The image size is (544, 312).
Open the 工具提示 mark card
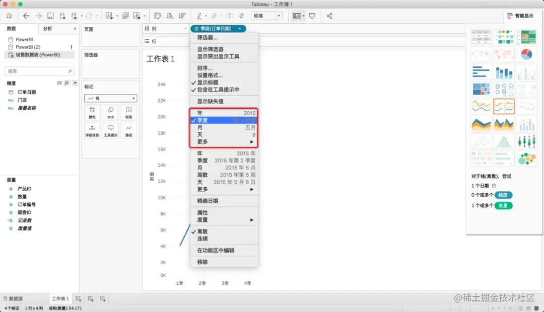110,131
